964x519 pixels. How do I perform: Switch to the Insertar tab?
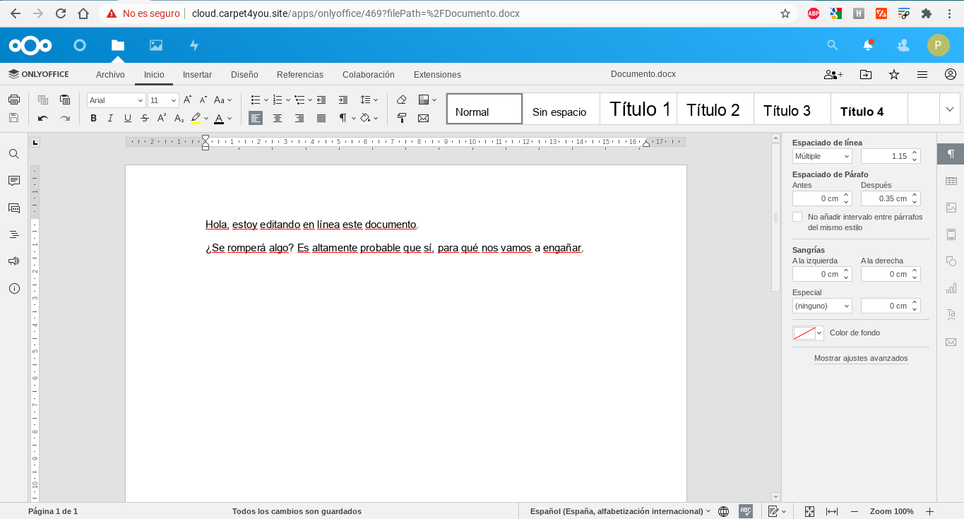197,74
